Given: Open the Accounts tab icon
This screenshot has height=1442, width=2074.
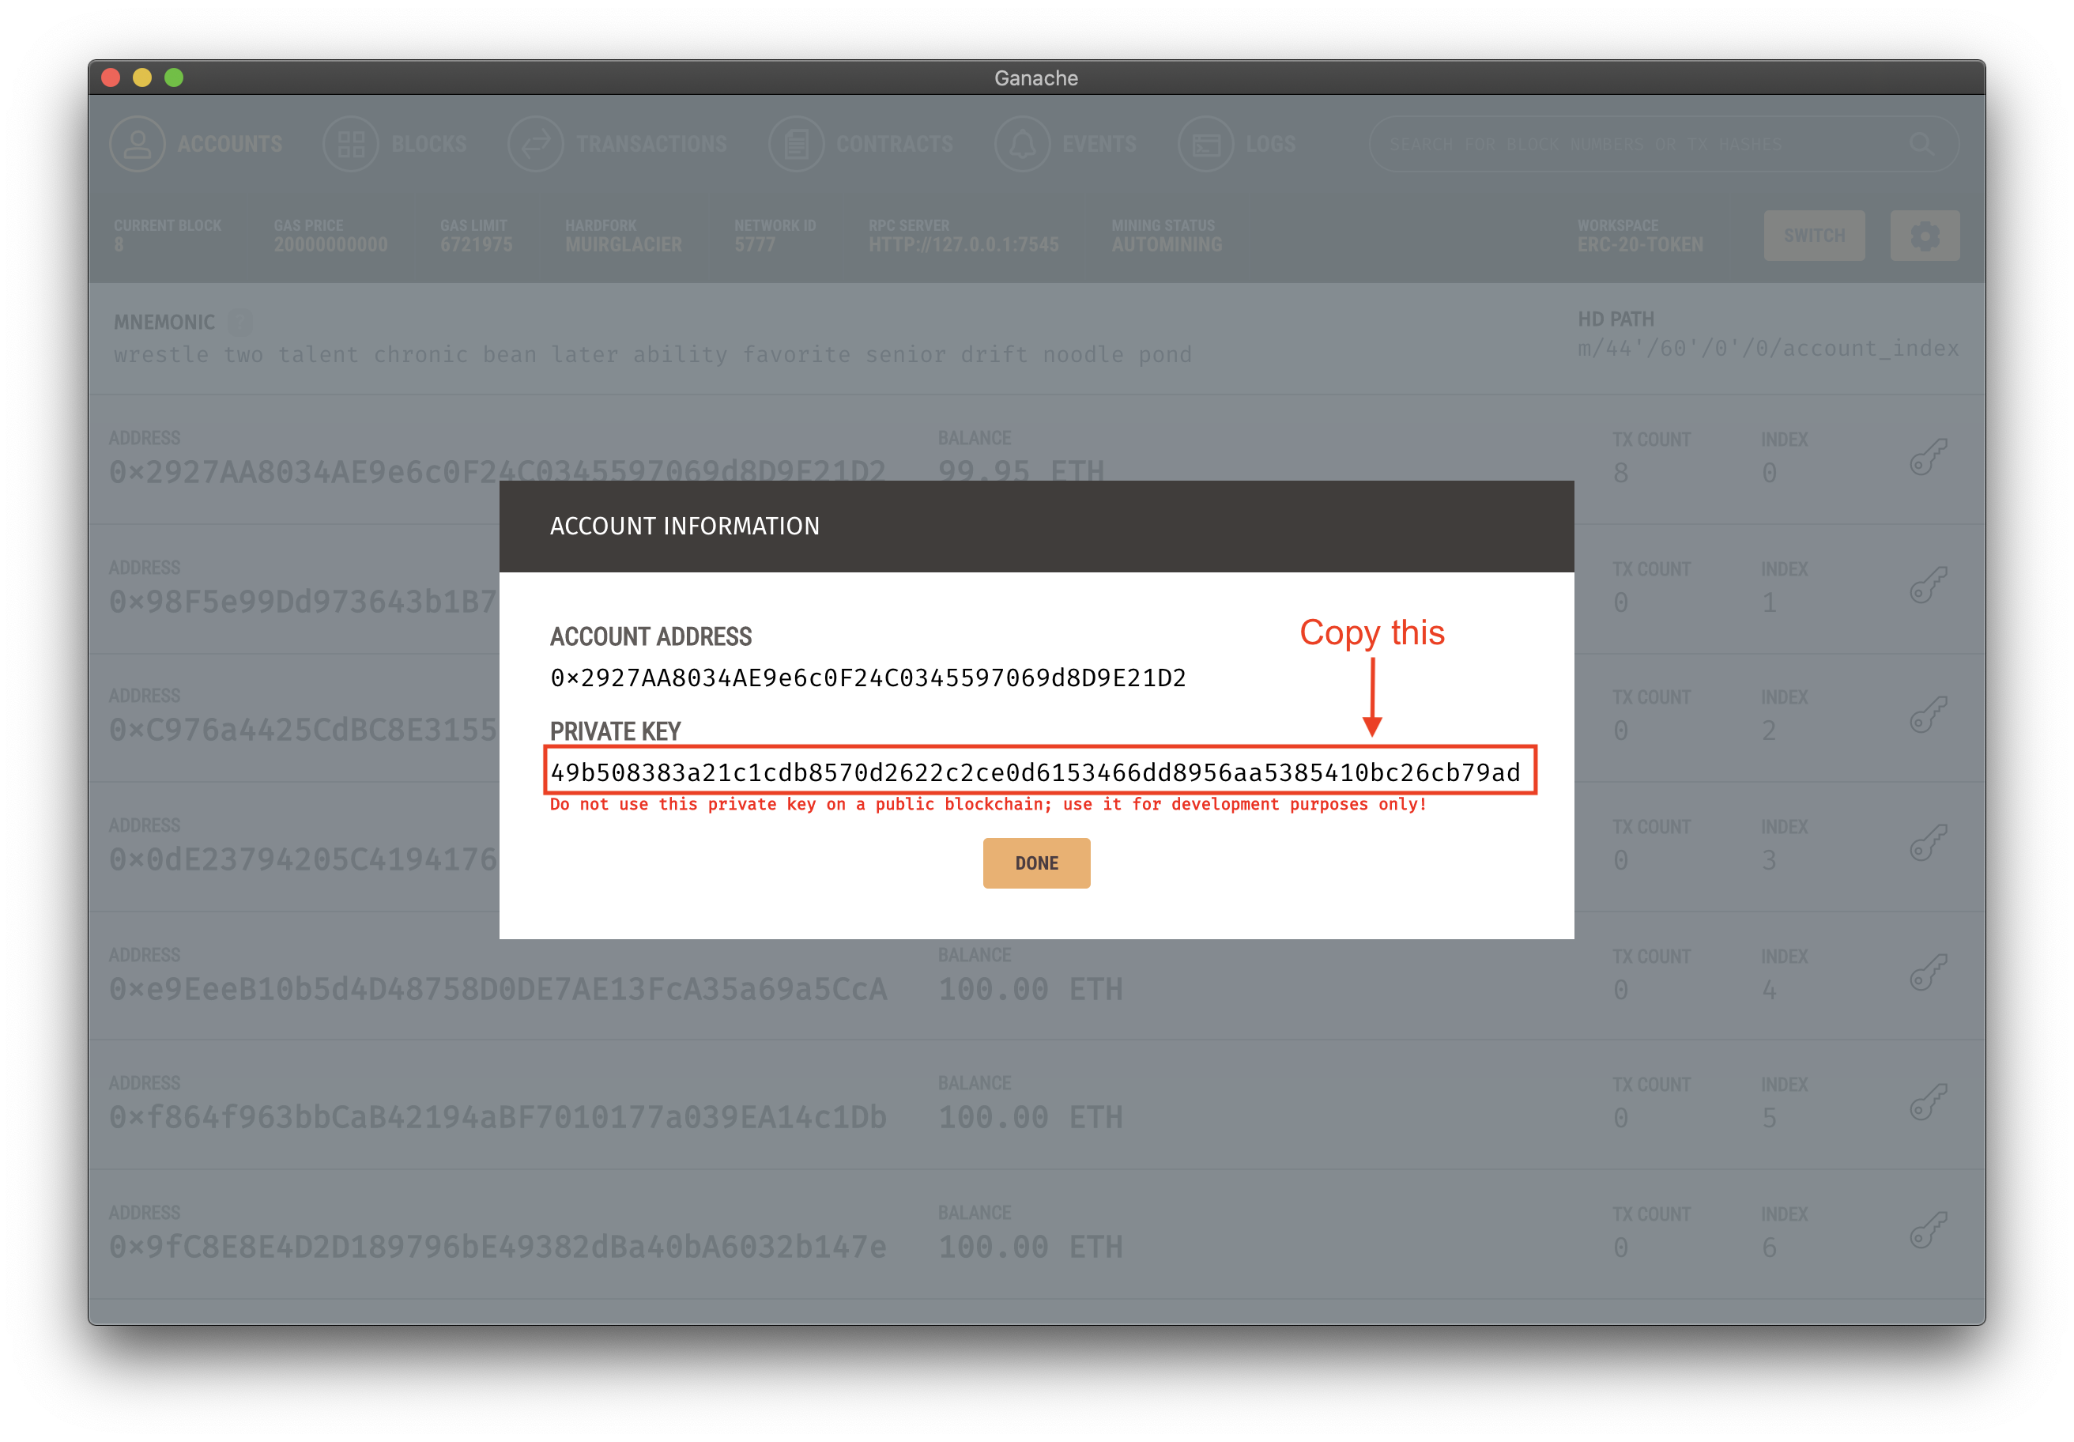Looking at the screenshot, I should (138, 145).
